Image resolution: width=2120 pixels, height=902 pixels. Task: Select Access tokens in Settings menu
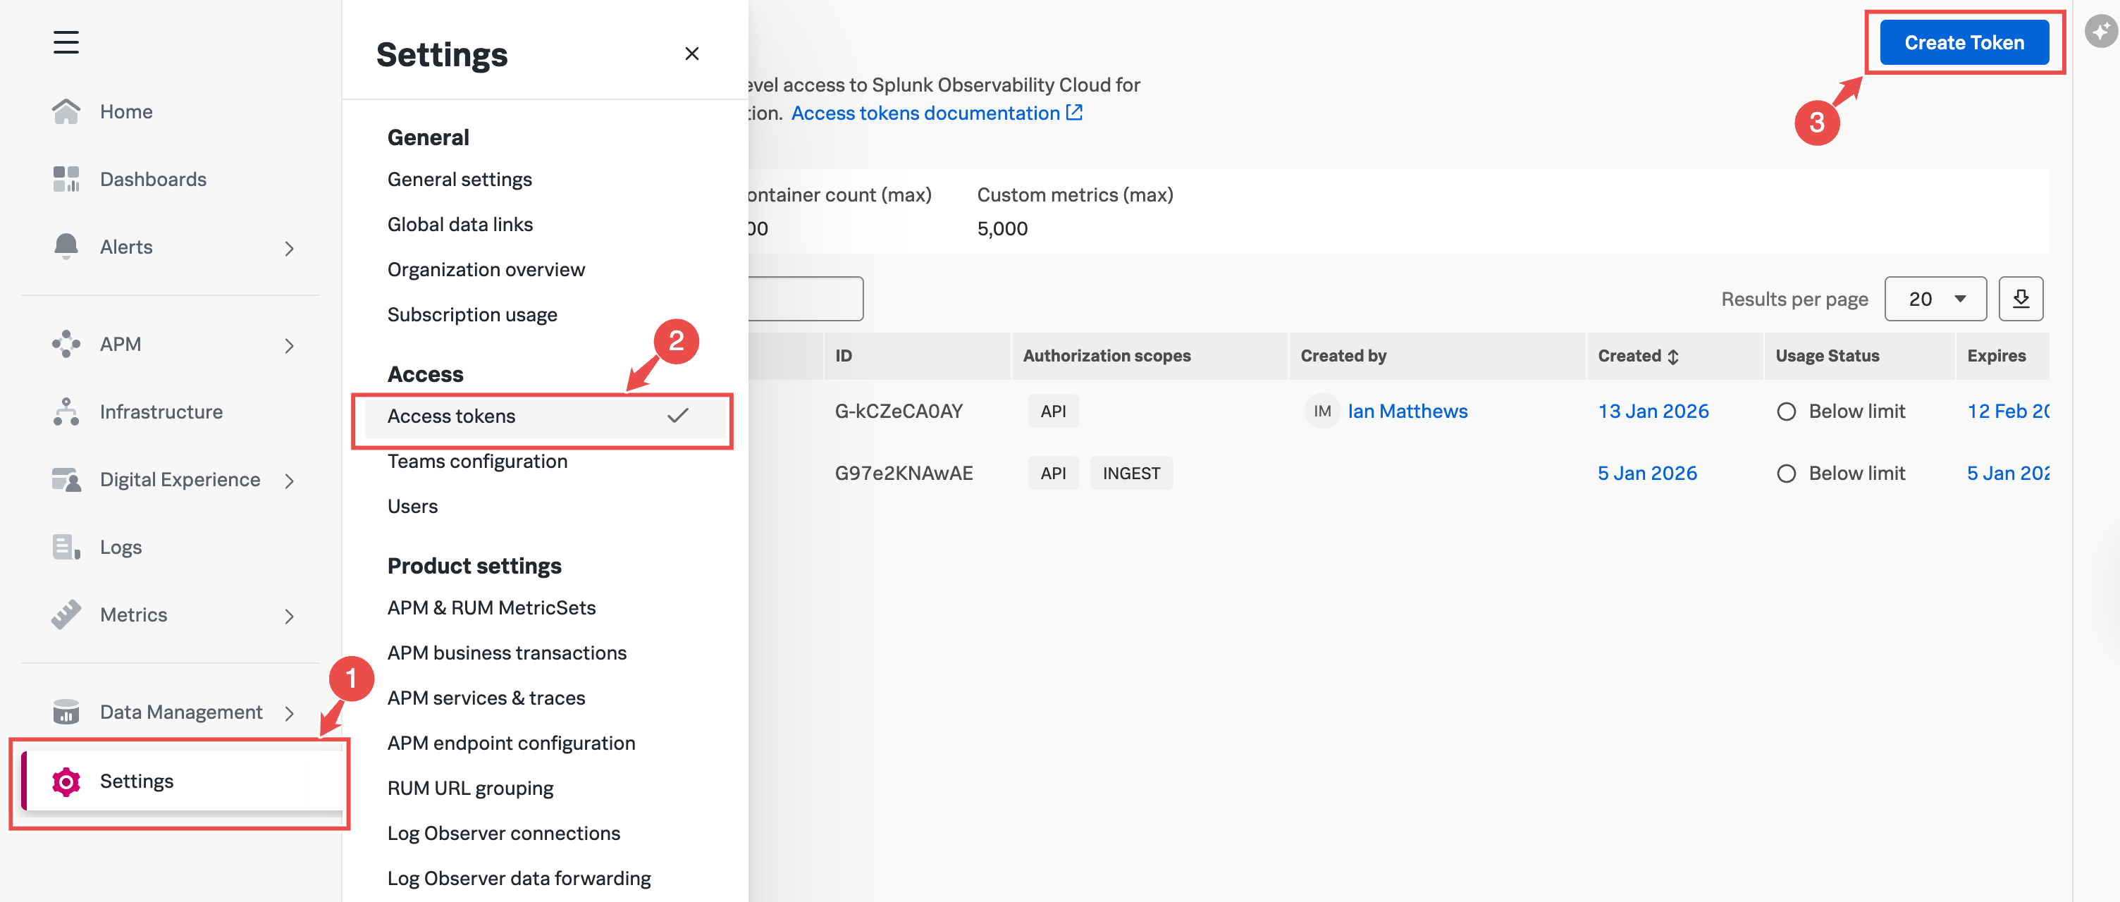click(452, 416)
